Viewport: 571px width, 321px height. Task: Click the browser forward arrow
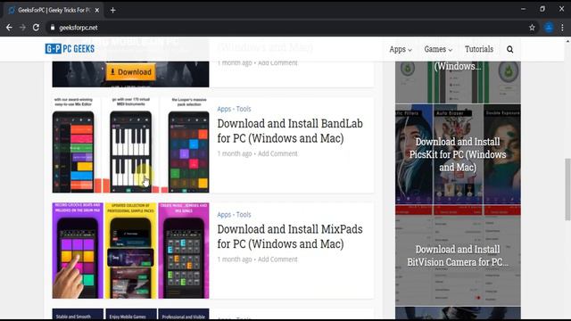pos(22,28)
